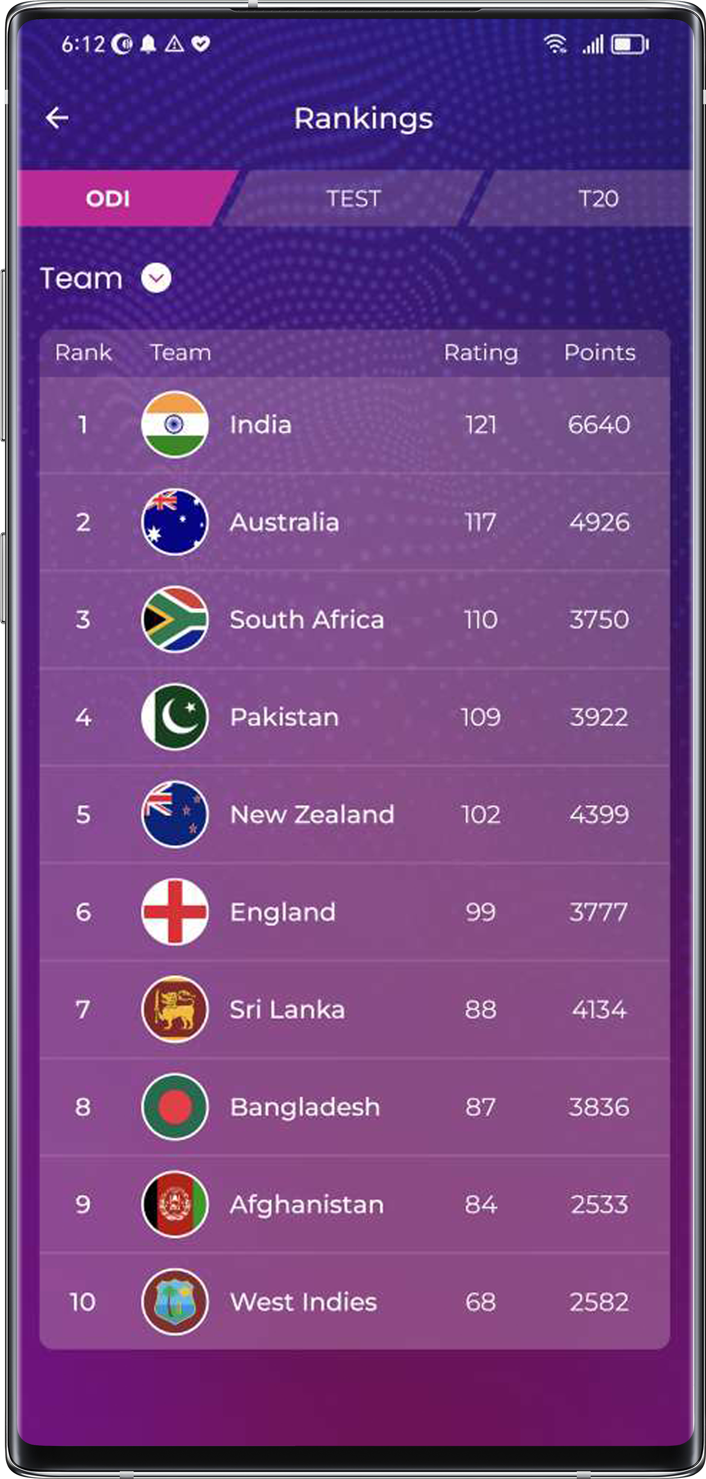Switch to the T20 tab

(597, 199)
